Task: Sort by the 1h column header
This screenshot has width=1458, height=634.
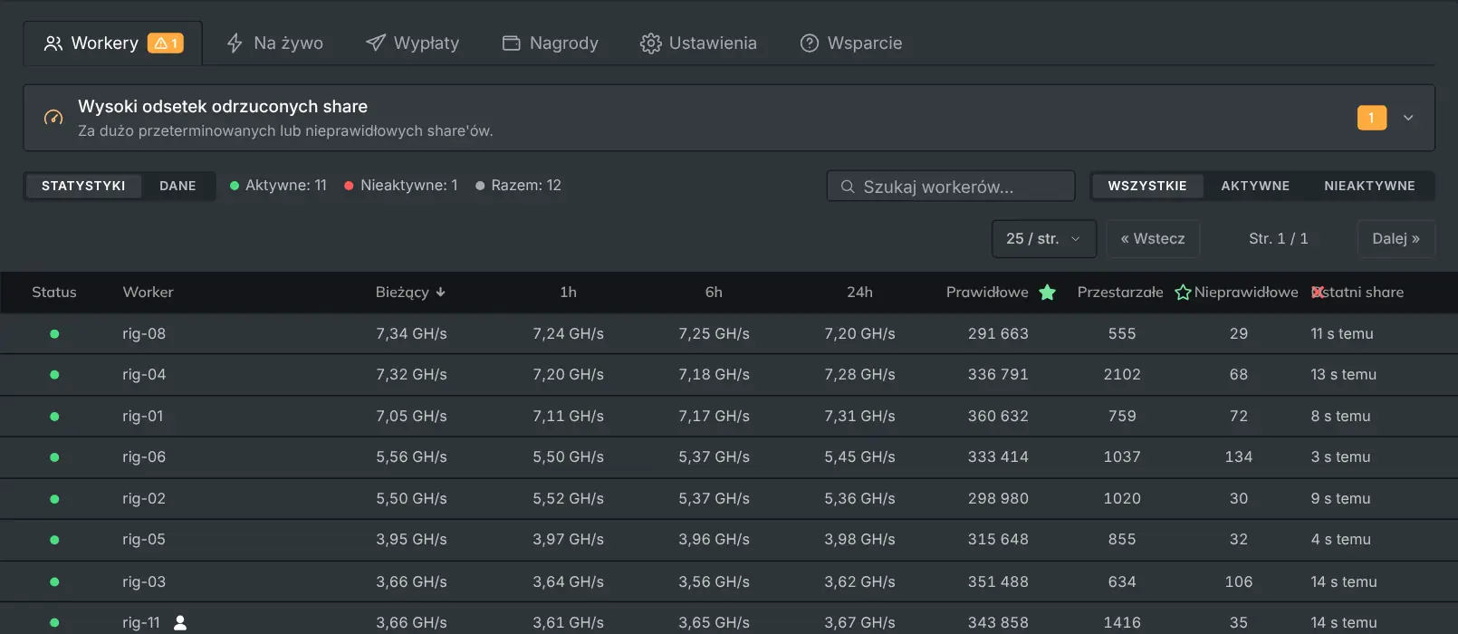Action: [x=568, y=293]
